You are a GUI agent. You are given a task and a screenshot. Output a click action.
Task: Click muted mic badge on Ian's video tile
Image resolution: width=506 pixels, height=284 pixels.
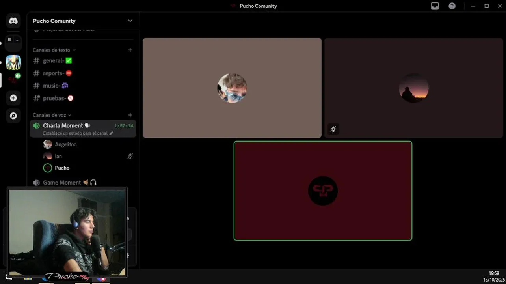333,129
